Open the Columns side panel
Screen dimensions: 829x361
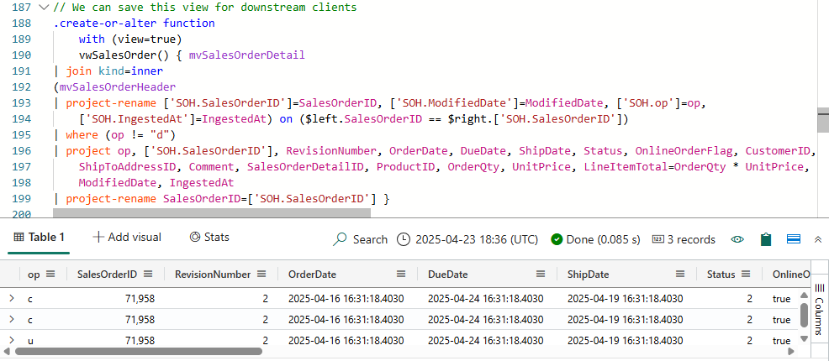819,309
